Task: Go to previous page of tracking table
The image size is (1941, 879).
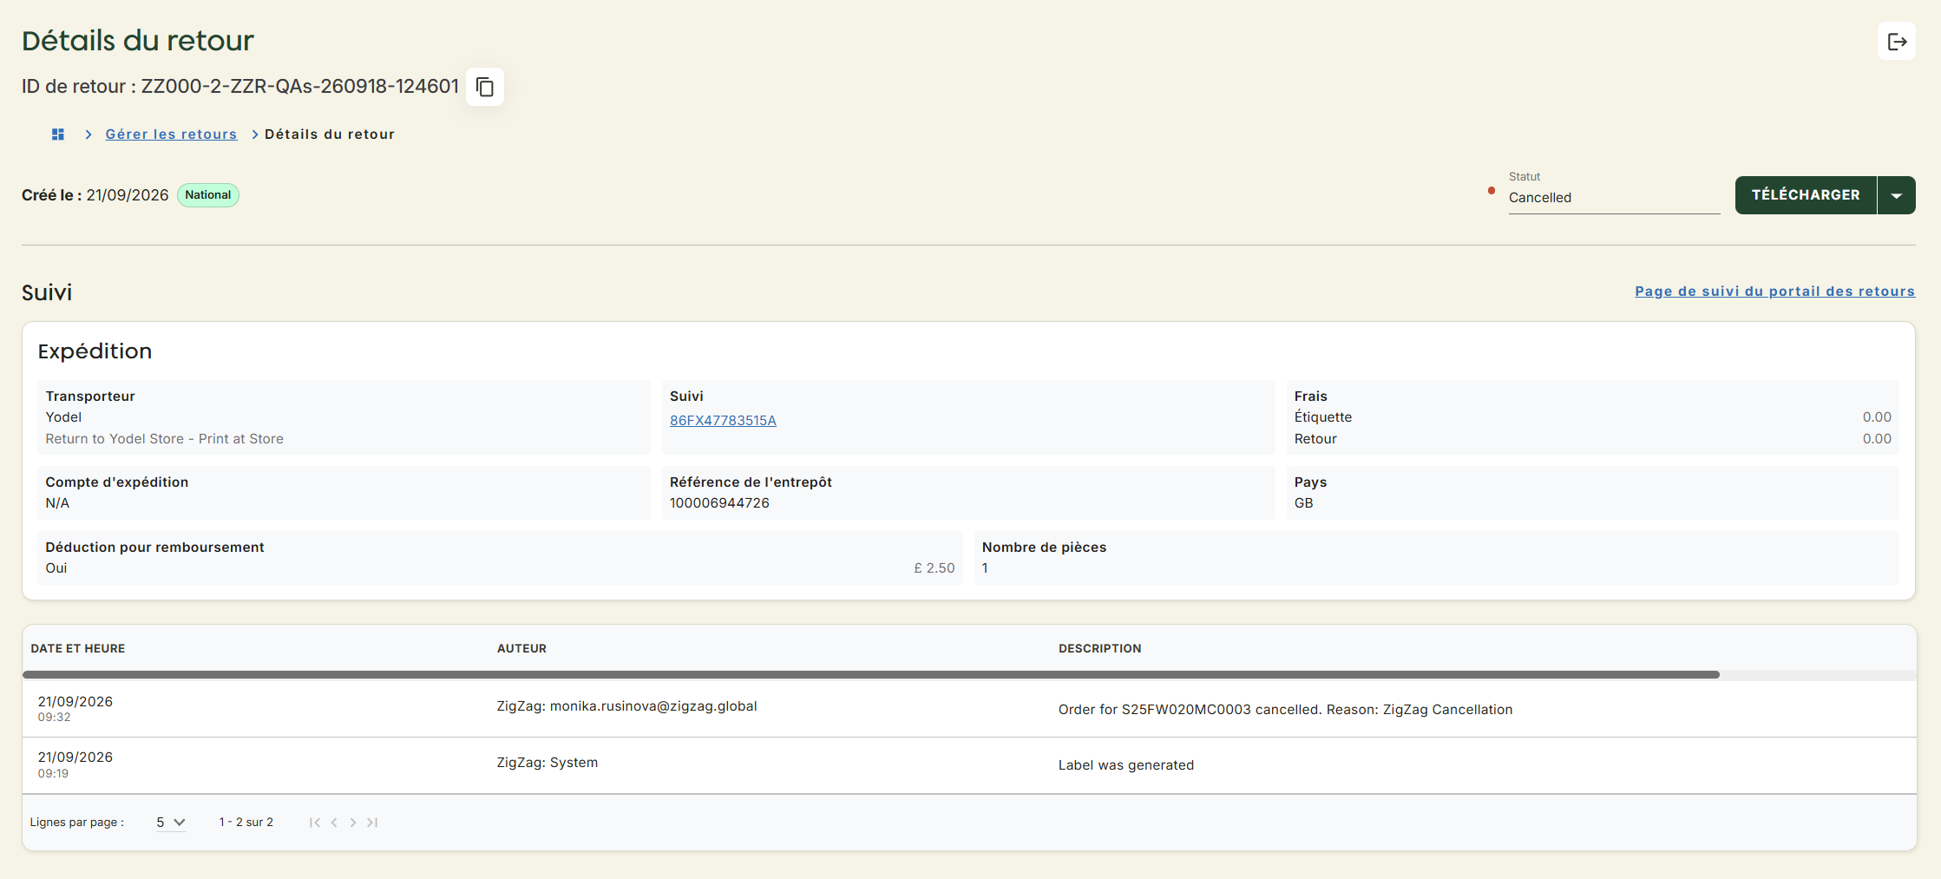Action: point(334,823)
